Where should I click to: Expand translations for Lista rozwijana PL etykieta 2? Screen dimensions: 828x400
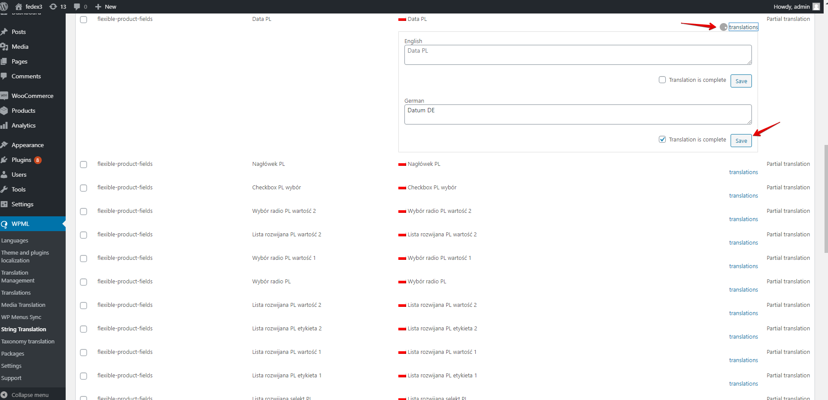(744, 337)
